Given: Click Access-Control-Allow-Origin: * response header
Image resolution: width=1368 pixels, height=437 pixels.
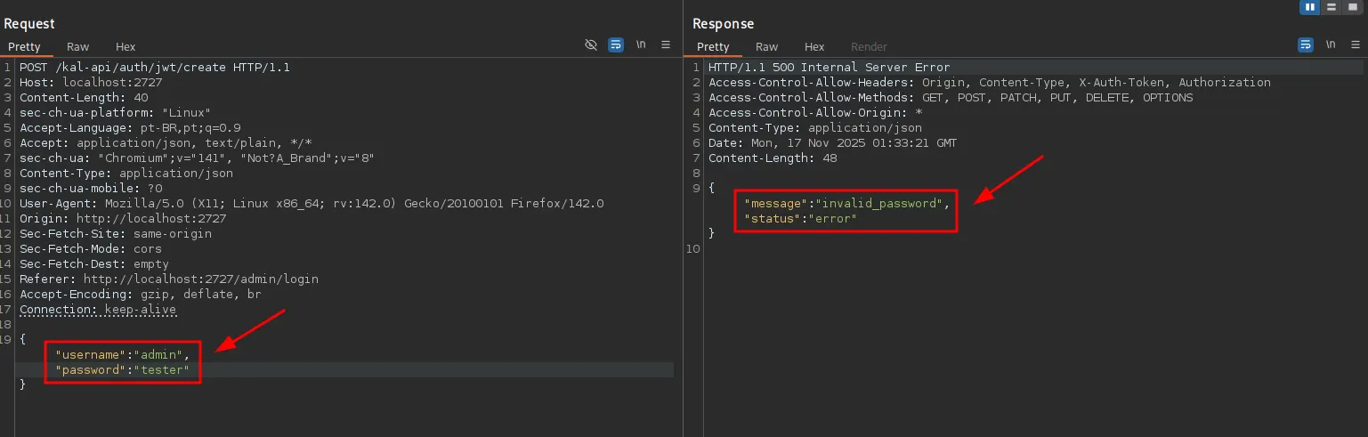Looking at the screenshot, I should (x=815, y=113).
